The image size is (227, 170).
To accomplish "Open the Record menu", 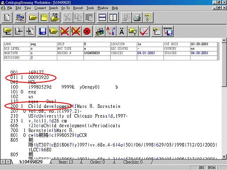I will [78, 8].
